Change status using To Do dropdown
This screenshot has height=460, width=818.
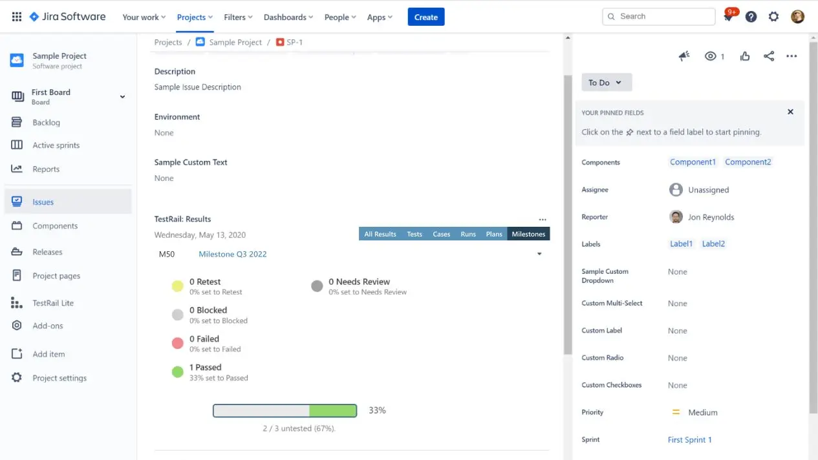click(607, 83)
